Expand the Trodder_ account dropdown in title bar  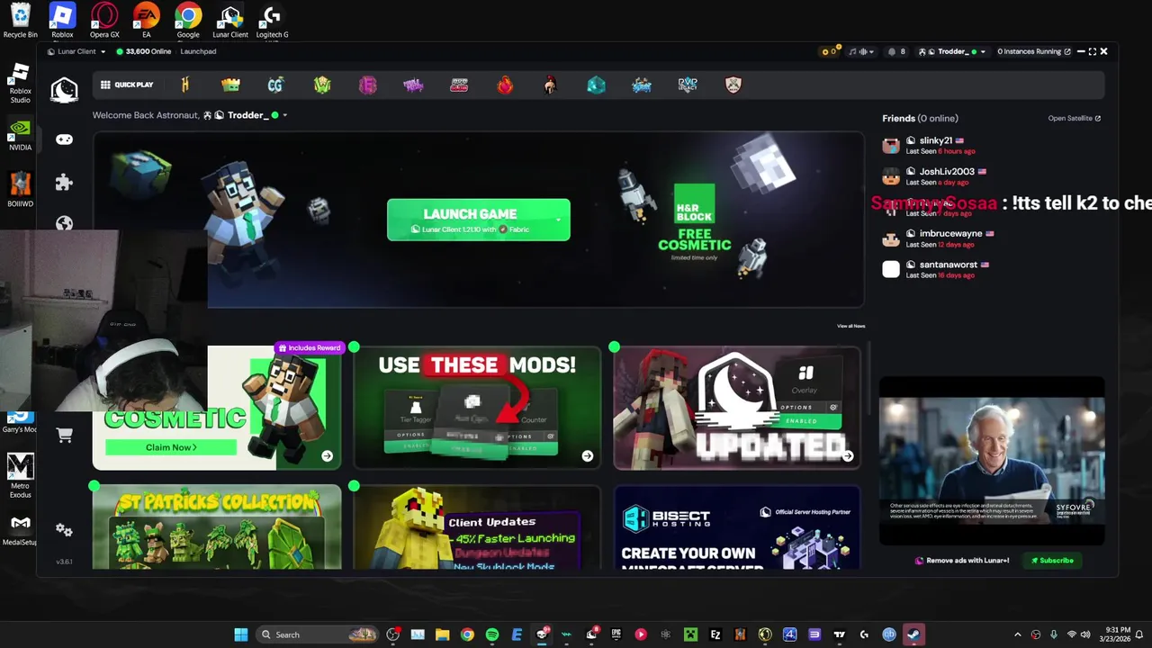tap(982, 51)
